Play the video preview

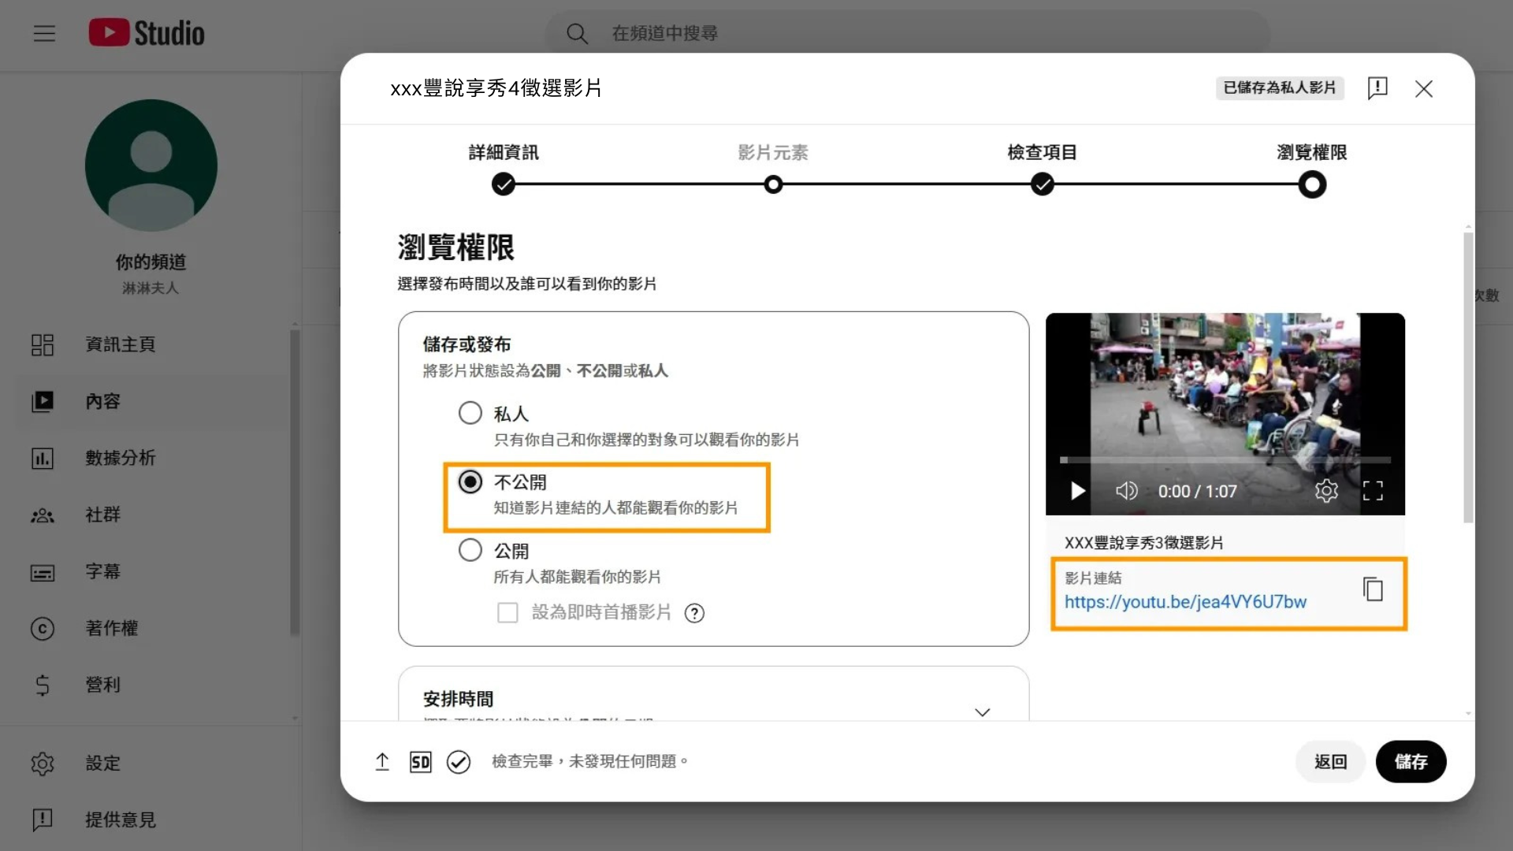point(1077,491)
